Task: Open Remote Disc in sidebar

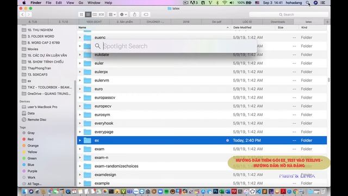Action: [37, 120]
